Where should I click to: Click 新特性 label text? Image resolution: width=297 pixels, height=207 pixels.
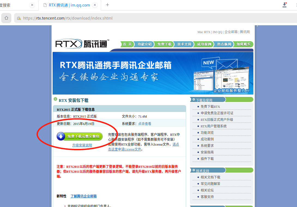(x=61, y=196)
